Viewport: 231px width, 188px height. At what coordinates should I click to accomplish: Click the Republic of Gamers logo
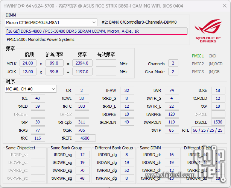[x=208, y=30]
